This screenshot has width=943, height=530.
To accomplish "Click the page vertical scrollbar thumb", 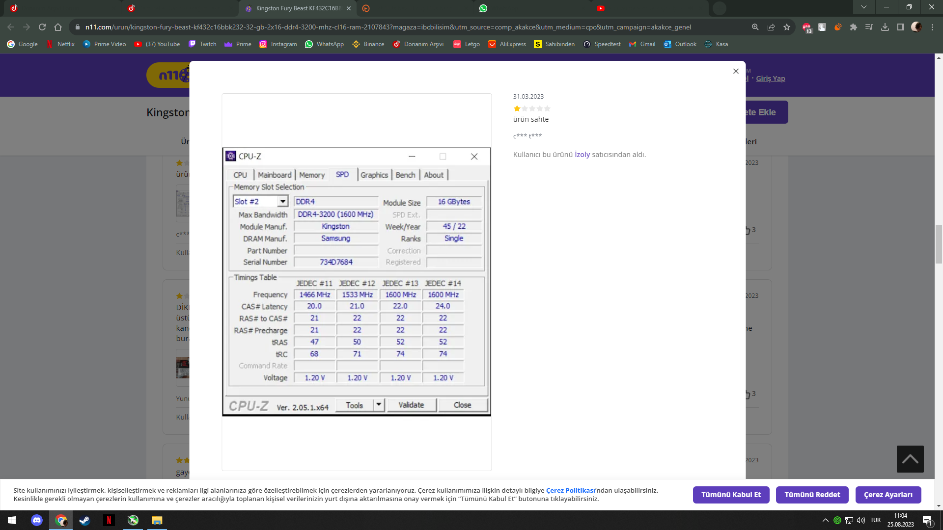I will pyautogui.click(x=939, y=244).
